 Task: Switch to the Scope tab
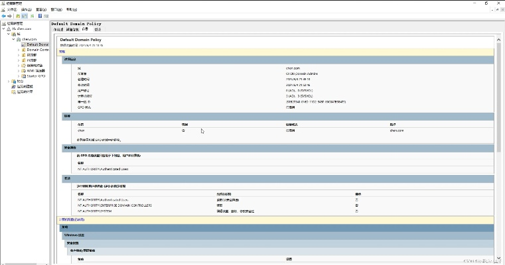58,30
